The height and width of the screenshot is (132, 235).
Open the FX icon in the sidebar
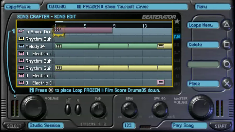coord(177,45)
